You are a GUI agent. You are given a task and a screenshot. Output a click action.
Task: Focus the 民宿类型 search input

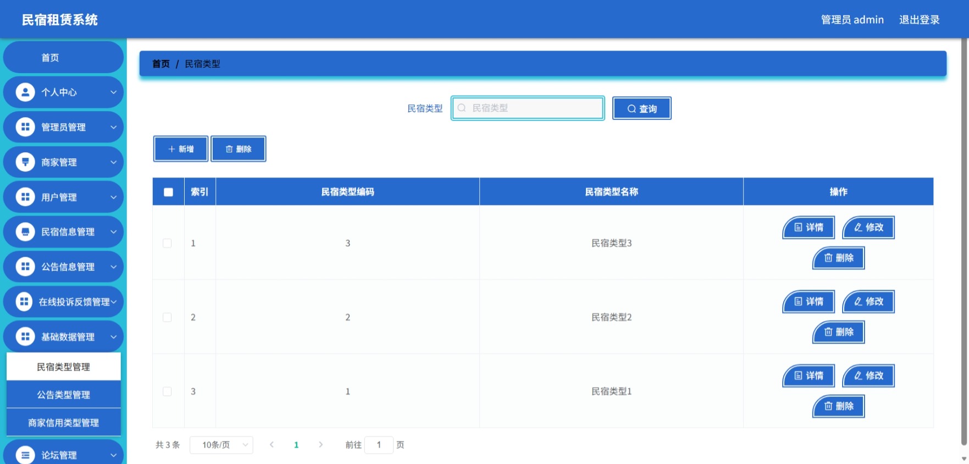[x=528, y=108]
